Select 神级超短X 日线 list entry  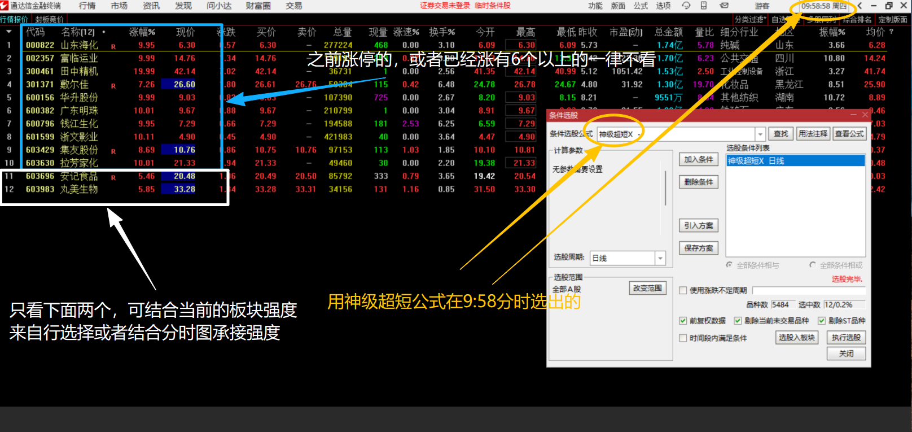point(795,161)
